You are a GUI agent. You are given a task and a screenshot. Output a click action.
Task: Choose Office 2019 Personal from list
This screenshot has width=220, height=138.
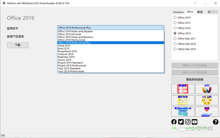tap(111, 34)
